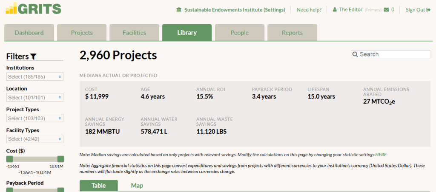Click Sustainable Endowments Institute settings link
The image size is (436, 192).
point(234,10)
